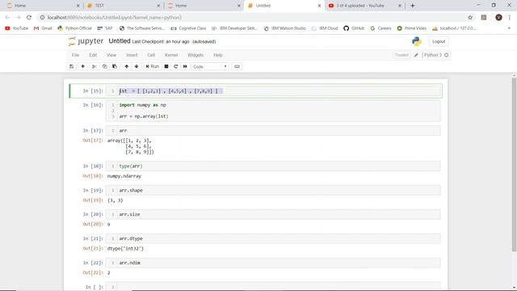Open new browser tab
517x291 pixels.
(413, 6)
